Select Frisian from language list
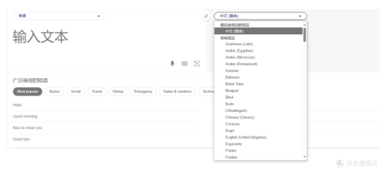This screenshot has height=171, width=381. 231,150
